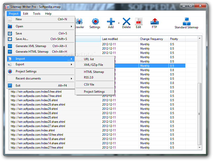Select Generate HTML Sitemap menu entry
Image resolution: width=213 pixels, height=161 pixels.
41,52
